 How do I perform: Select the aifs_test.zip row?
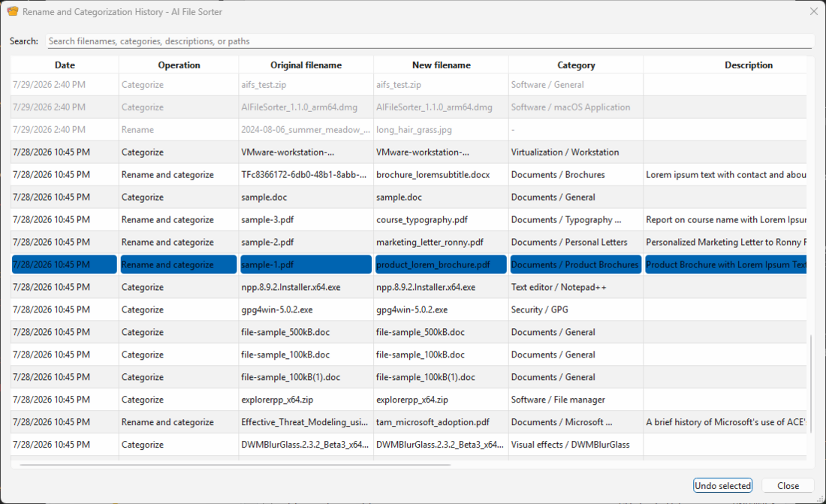pos(408,84)
